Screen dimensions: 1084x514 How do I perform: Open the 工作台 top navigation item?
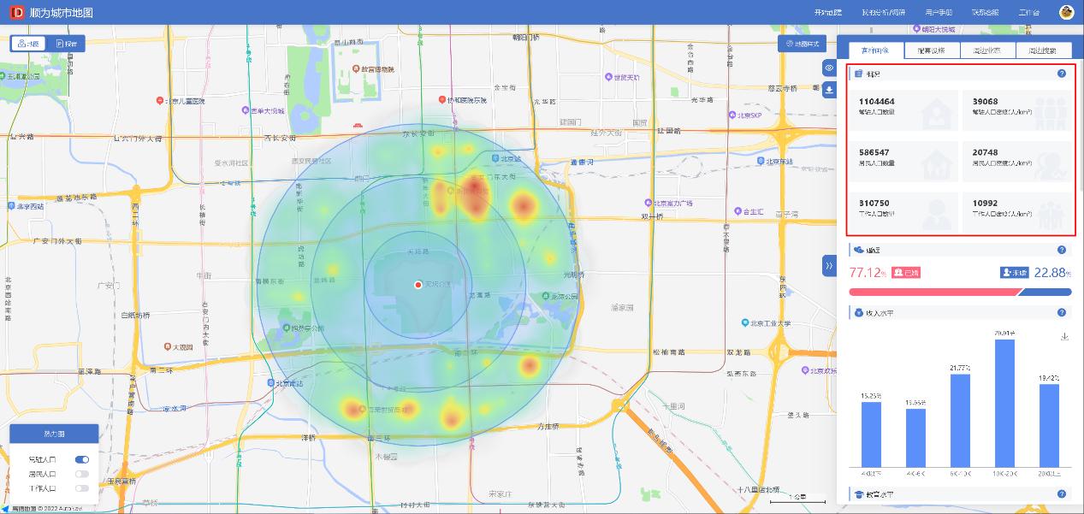tap(1029, 13)
